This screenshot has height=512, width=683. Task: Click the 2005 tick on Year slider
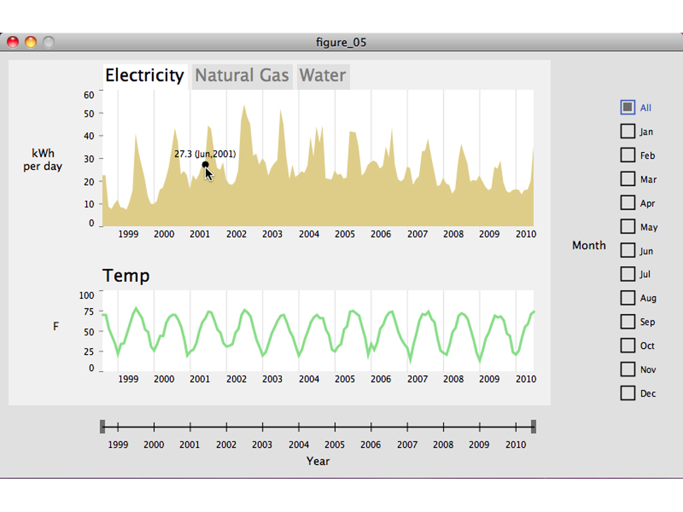coord(335,427)
